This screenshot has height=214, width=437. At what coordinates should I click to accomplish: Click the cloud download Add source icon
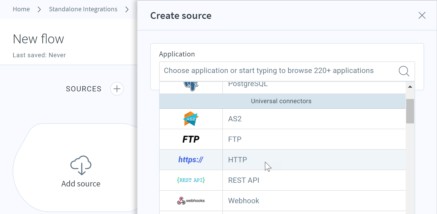click(81, 165)
